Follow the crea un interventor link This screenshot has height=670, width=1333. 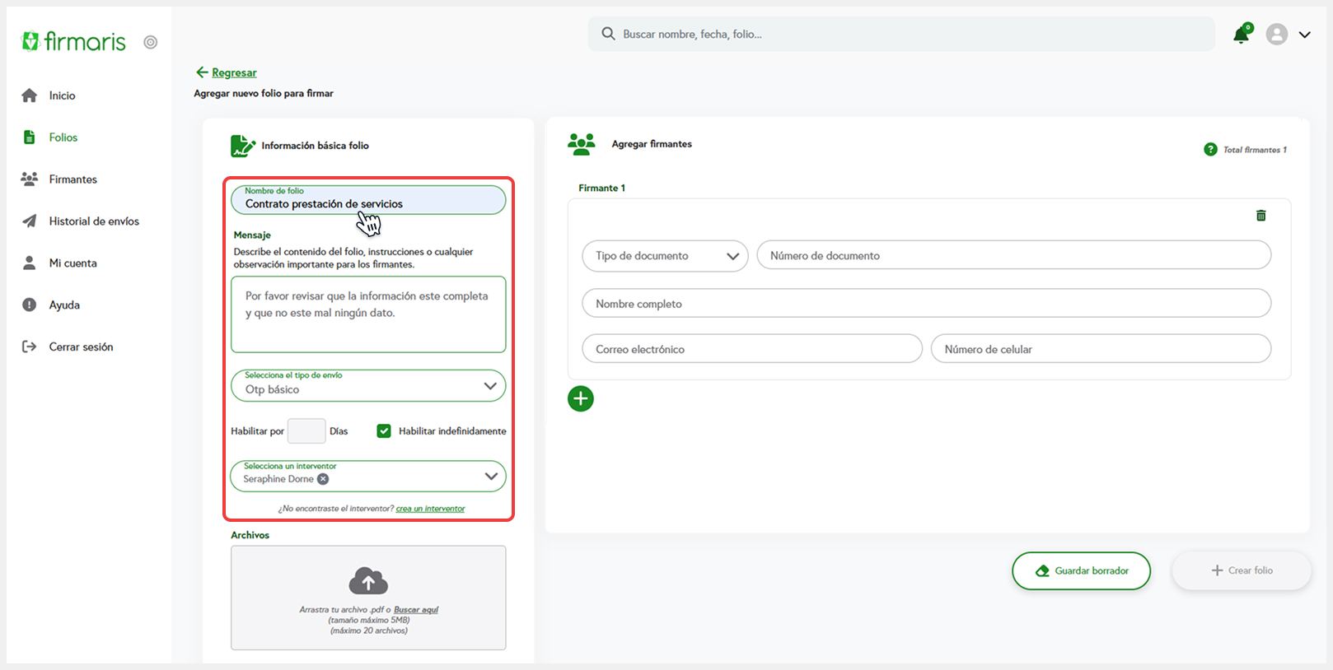(x=430, y=509)
